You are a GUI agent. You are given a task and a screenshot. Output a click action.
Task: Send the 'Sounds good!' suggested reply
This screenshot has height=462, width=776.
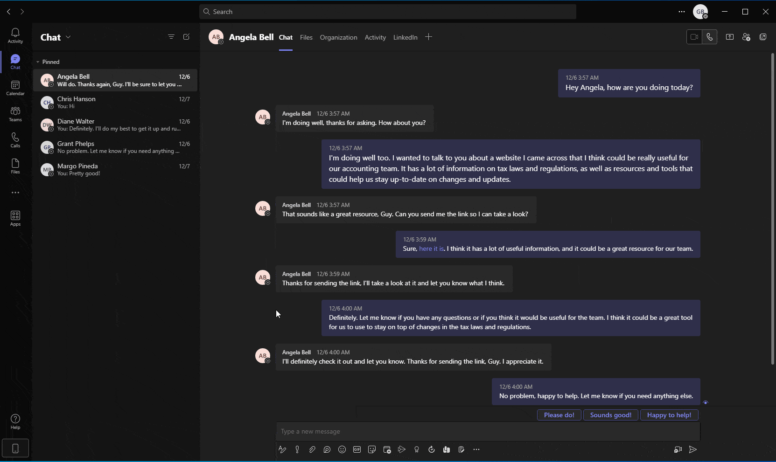610,415
